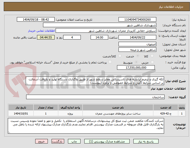Image resolution: width=190 pixels, height=148 pixels.
Task: Click the توضیحات خریدار notes textarea
Action: pos(86,126)
